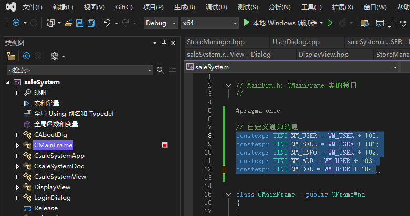410x216 pixels.
Task: Click the Save file icon
Action: (80, 23)
